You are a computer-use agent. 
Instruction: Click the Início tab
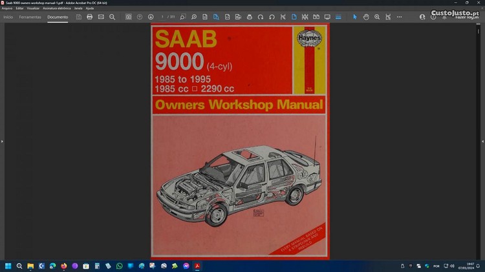pos(8,17)
